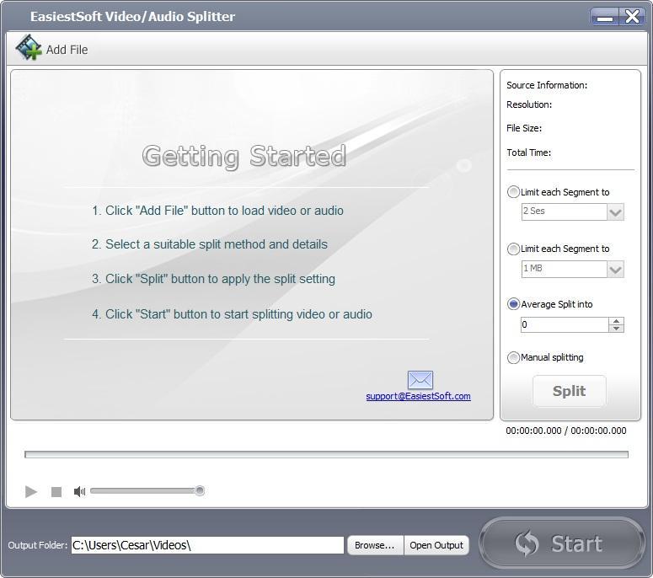The image size is (653, 578).
Task: Click the File Size label
Action: tap(524, 128)
